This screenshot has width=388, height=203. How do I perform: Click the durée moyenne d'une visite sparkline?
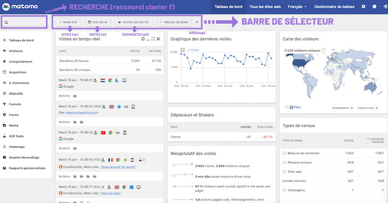[182, 175]
